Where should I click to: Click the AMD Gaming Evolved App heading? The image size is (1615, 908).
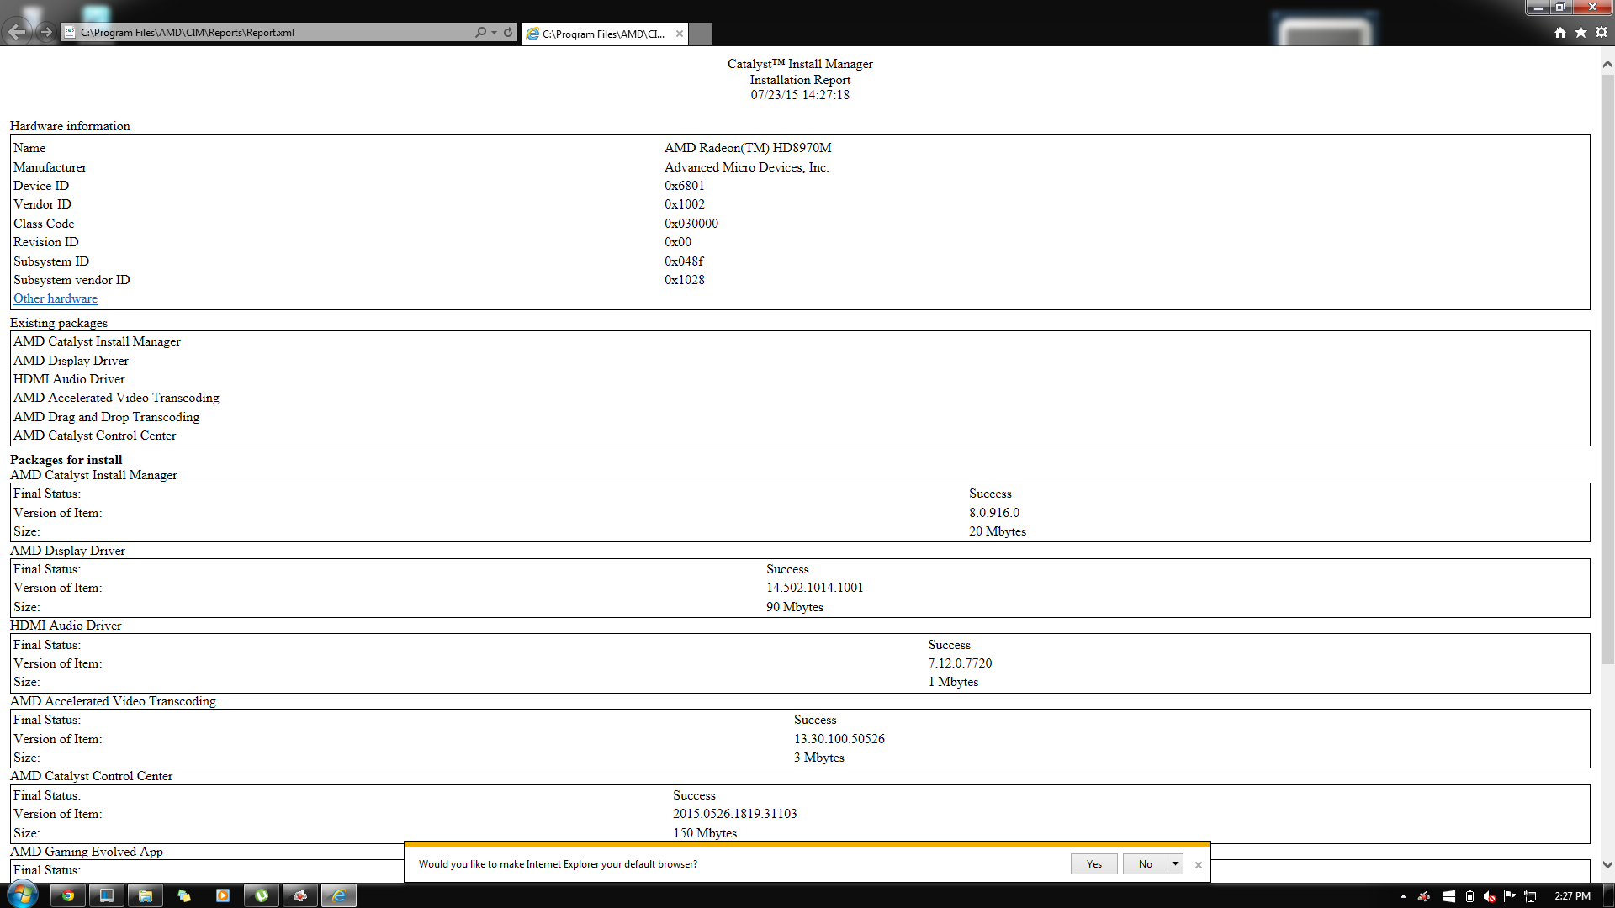point(87,852)
